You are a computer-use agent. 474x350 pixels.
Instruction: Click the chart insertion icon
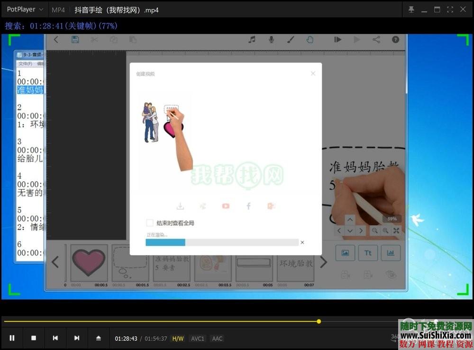pyautogui.click(x=391, y=253)
